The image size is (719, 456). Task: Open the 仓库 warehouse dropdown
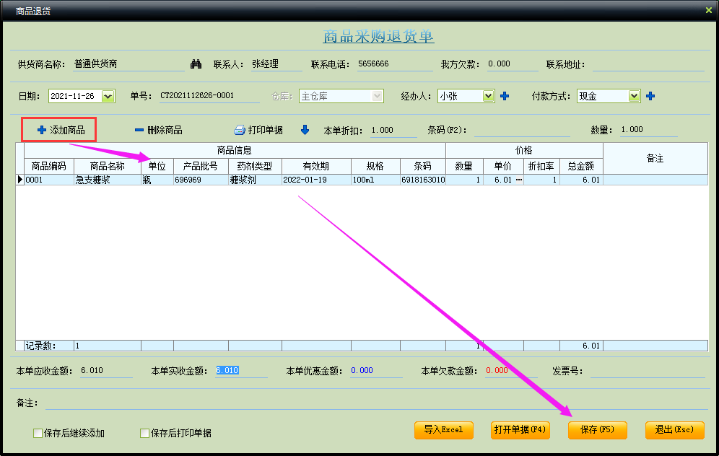pos(377,96)
